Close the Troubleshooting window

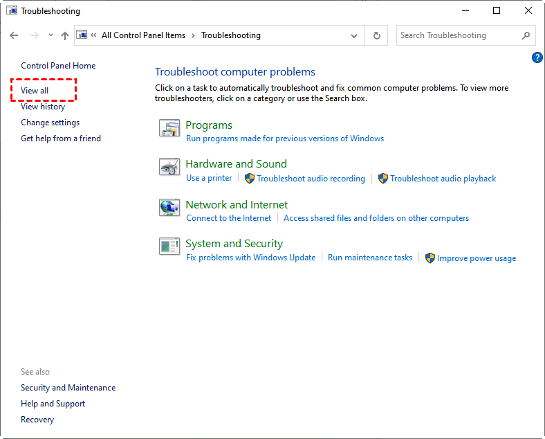528,11
